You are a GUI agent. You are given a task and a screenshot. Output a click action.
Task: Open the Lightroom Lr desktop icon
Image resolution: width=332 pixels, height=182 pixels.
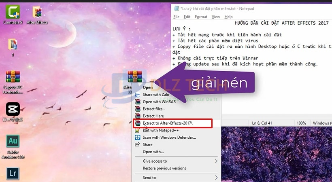click(x=13, y=174)
